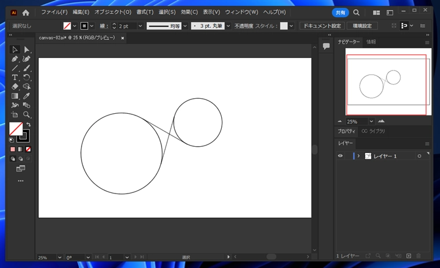This screenshot has width=440, height=268.
Task: Open the 3 pt. 丸筆 brush dropdown
Action: (229, 26)
